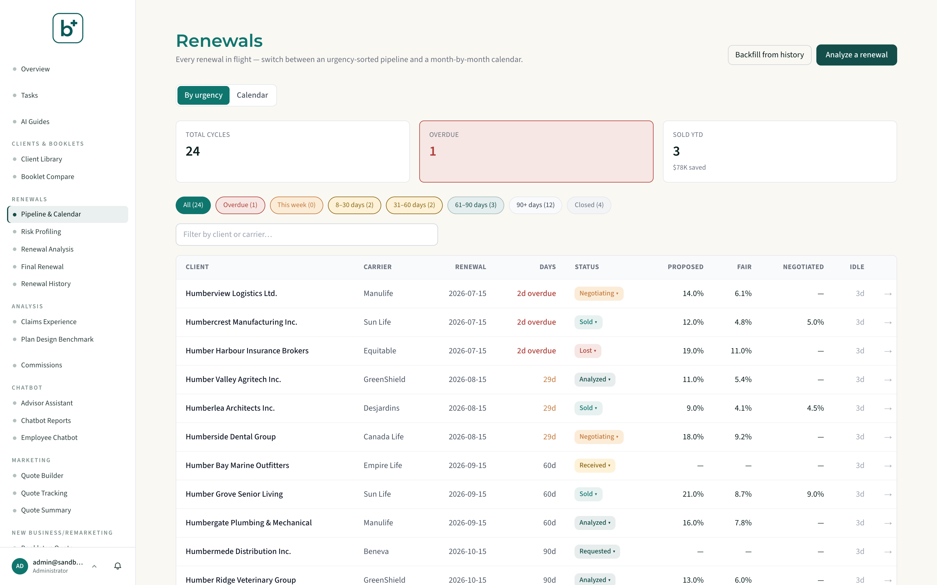The image size is (937, 585).
Task: Open the Overdue summary card
Action: pyautogui.click(x=536, y=151)
